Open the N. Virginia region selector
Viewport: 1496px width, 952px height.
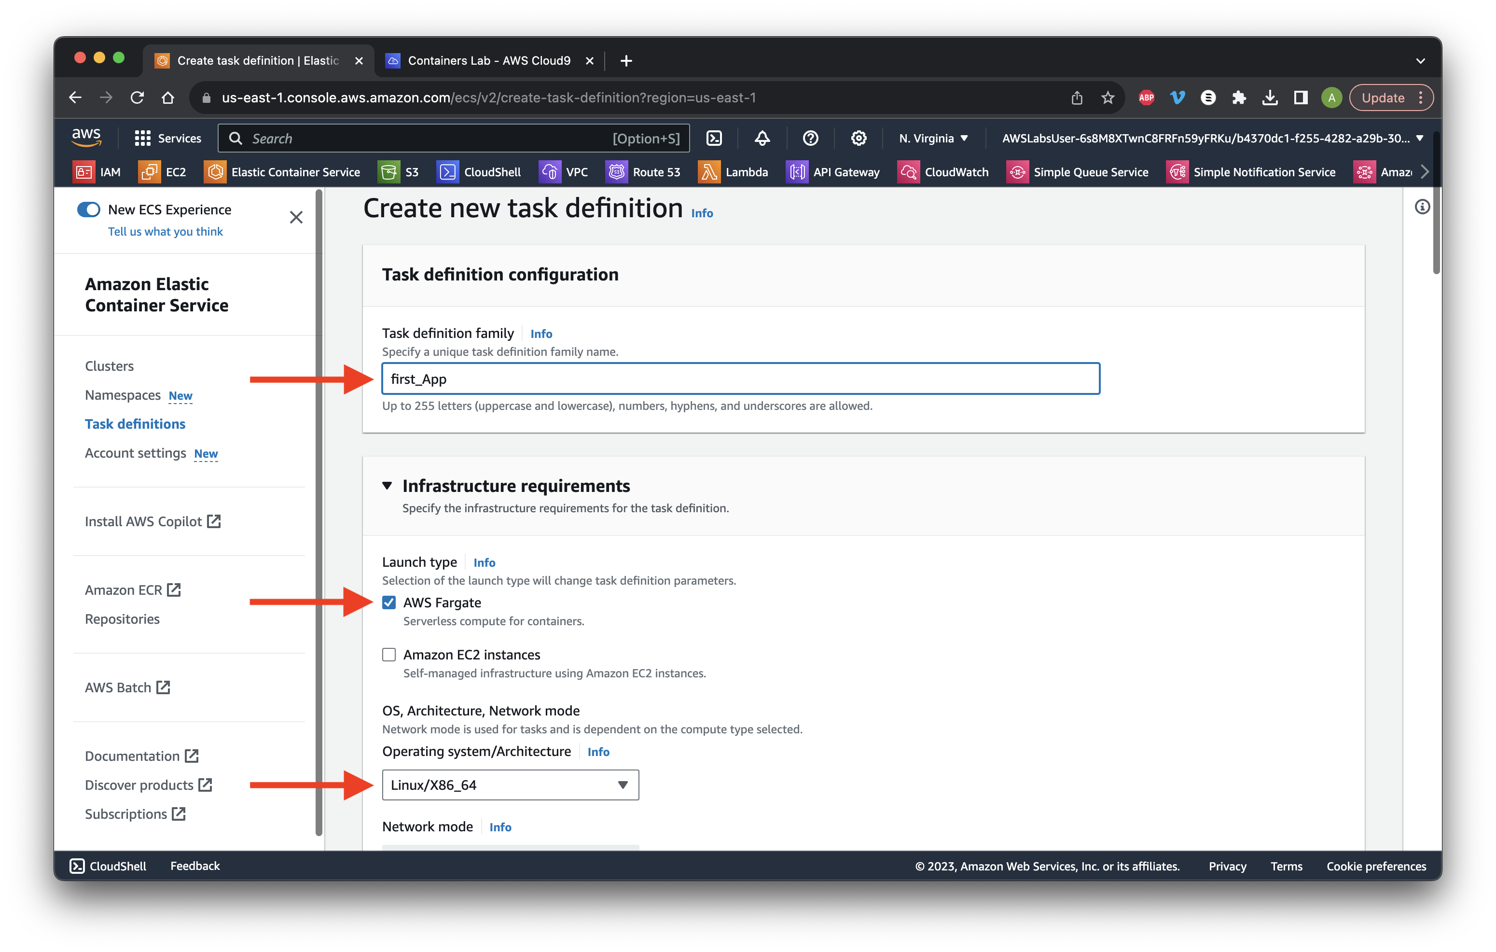(x=933, y=138)
